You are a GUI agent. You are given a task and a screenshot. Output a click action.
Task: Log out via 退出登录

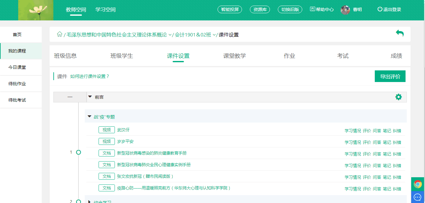coord(389,9)
